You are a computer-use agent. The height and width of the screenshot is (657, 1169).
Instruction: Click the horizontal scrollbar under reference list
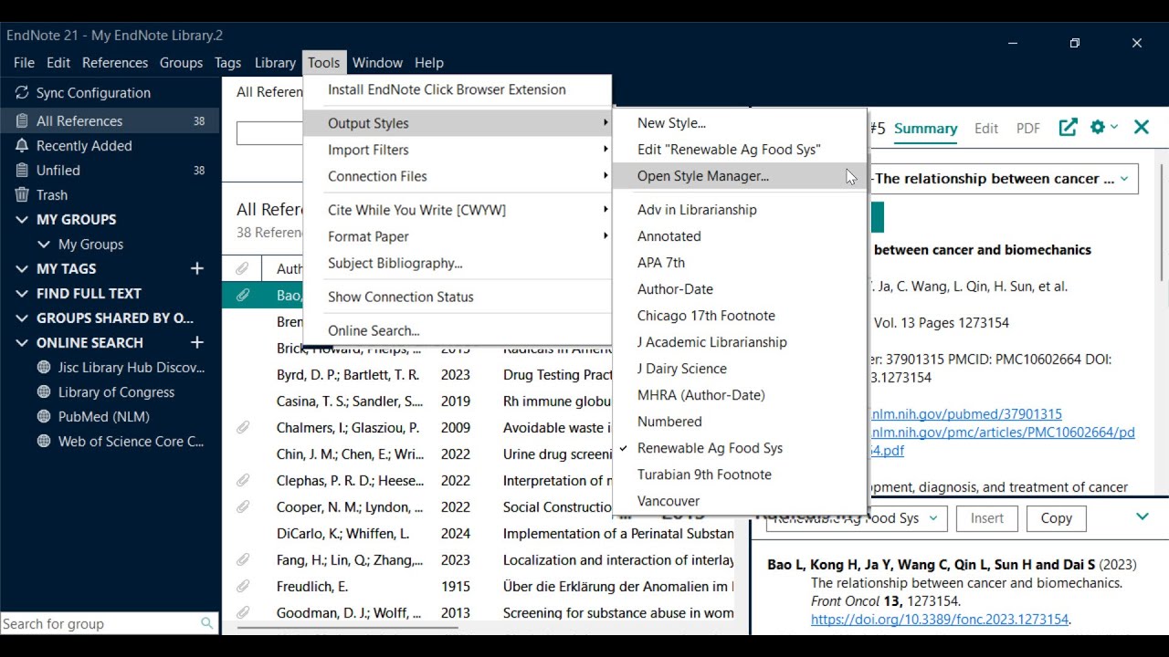(347, 627)
